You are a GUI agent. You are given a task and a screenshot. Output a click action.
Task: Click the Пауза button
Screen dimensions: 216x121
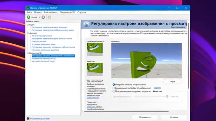pyautogui.click(x=172, y=81)
